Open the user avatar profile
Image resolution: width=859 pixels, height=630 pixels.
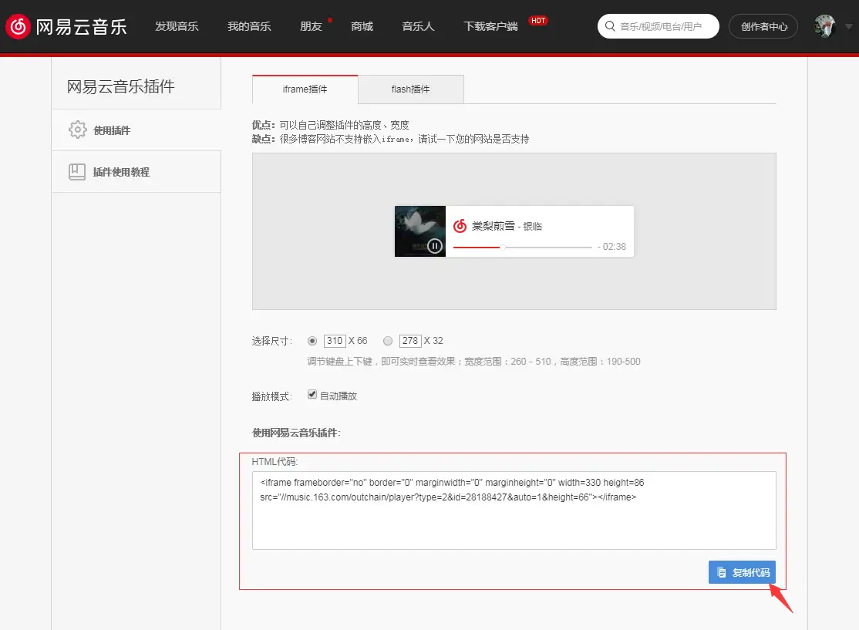pyautogui.click(x=824, y=26)
